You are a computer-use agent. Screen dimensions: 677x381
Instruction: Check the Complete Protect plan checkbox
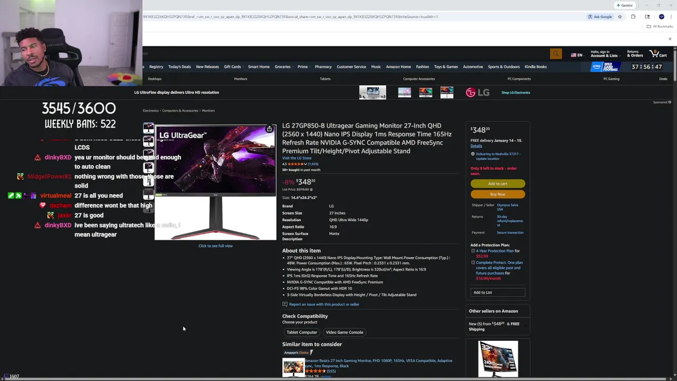[473, 262]
